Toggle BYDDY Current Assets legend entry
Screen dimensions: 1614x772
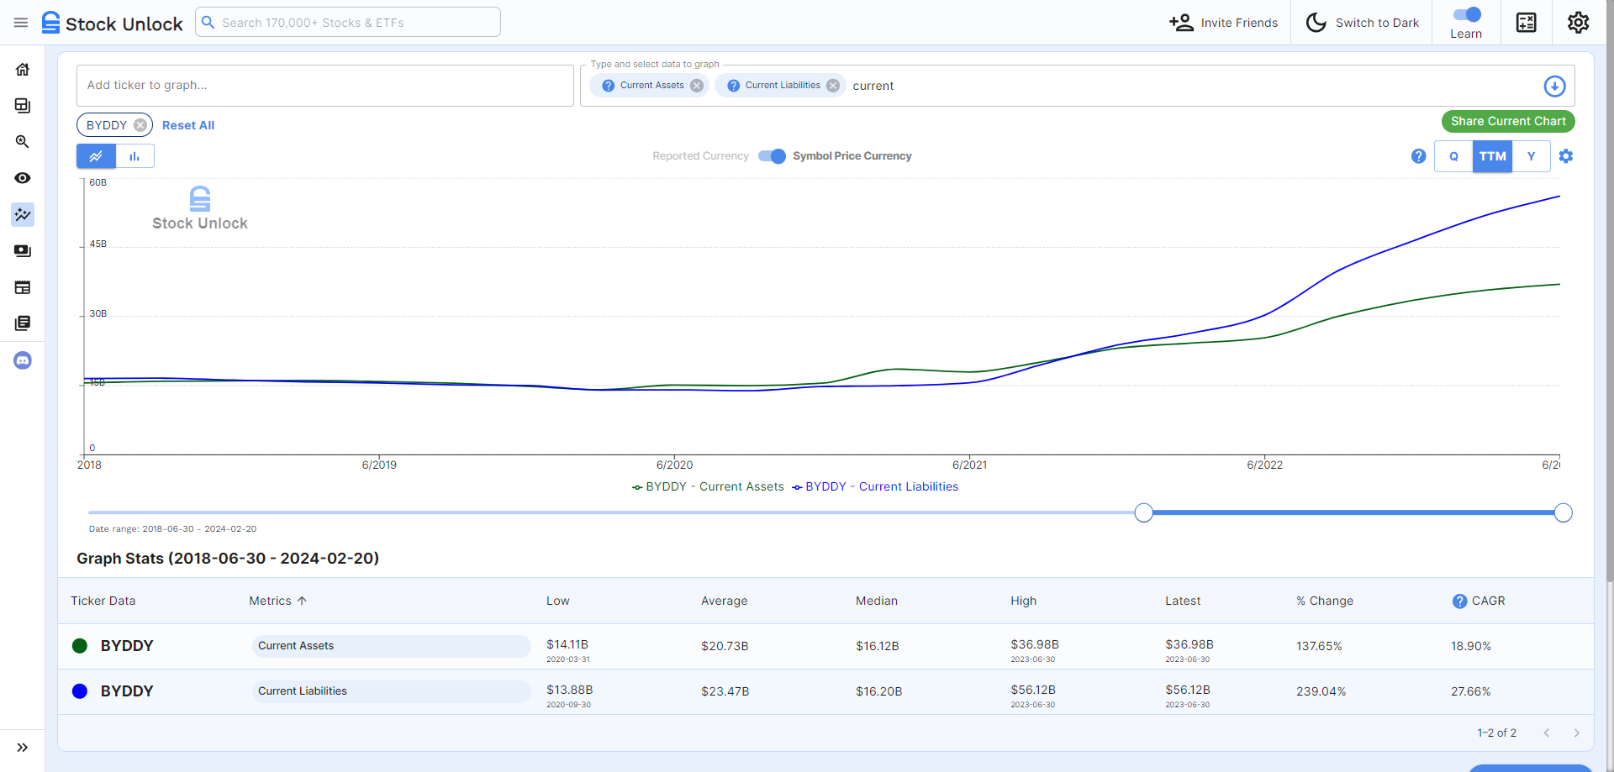pos(708,486)
